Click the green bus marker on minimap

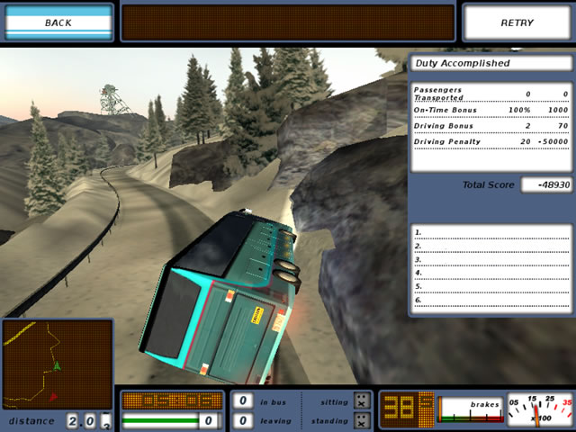57,366
